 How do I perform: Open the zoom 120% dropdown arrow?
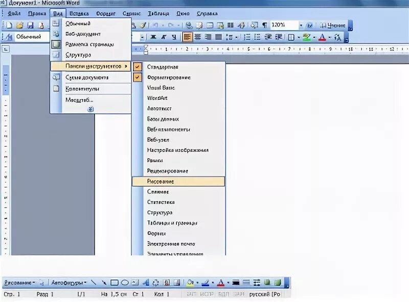point(301,26)
